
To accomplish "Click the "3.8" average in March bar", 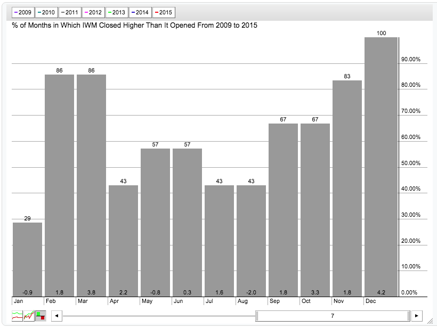I will pos(92,293).
